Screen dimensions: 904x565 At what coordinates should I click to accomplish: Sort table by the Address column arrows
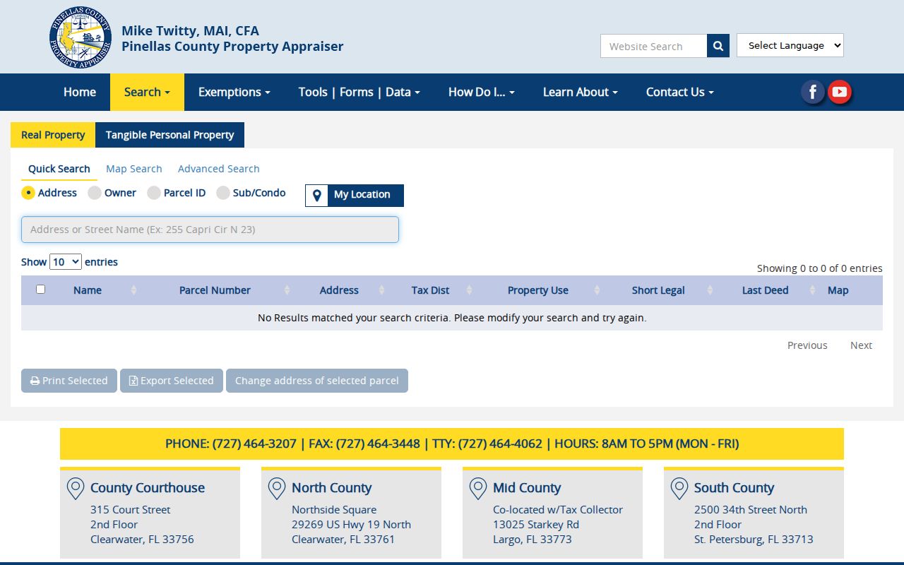click(x=381, y=290)
